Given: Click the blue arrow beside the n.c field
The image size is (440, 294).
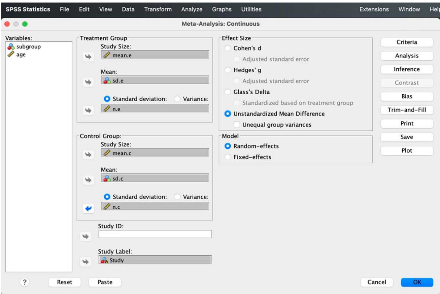Looking at the screenshot, I should (88, 208).
